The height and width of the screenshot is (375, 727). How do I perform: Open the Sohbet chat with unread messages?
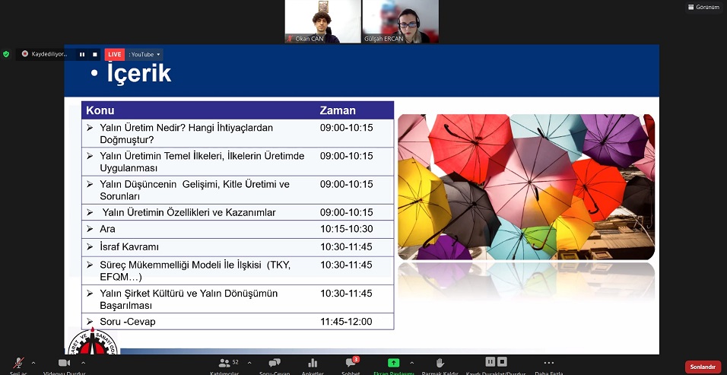[x=351, y=364]
